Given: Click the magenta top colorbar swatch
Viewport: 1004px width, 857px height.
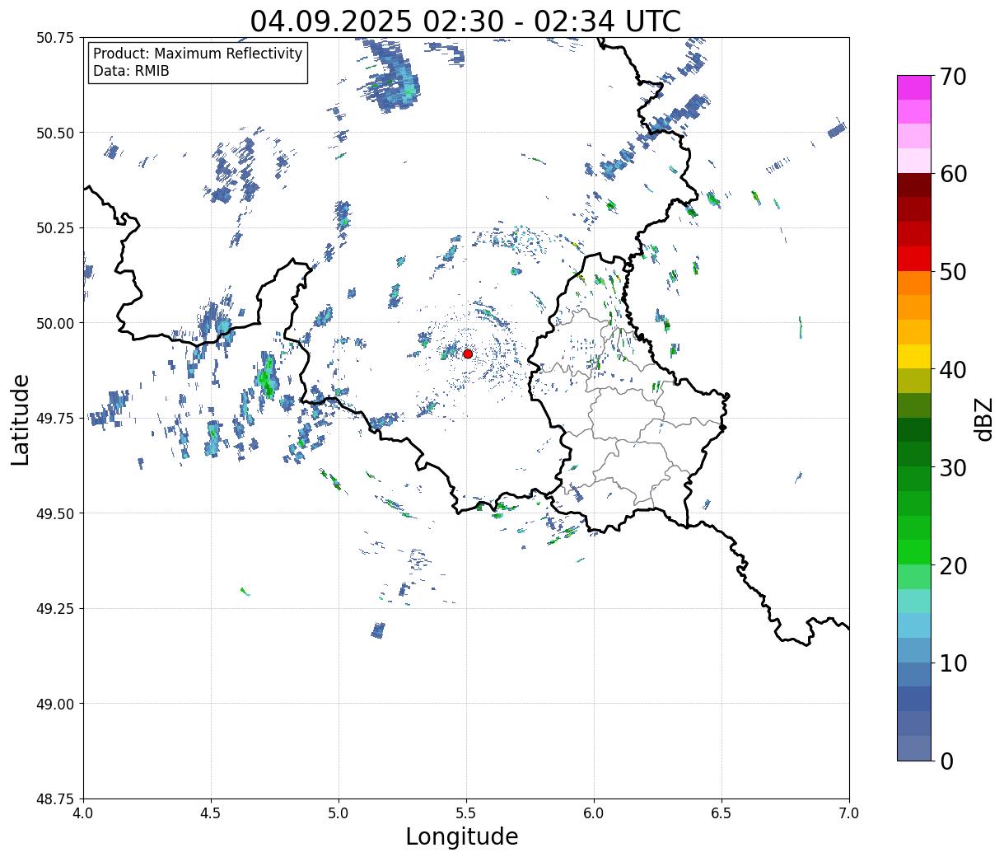Looking at the screenshot, I should (x=914, y=87).
